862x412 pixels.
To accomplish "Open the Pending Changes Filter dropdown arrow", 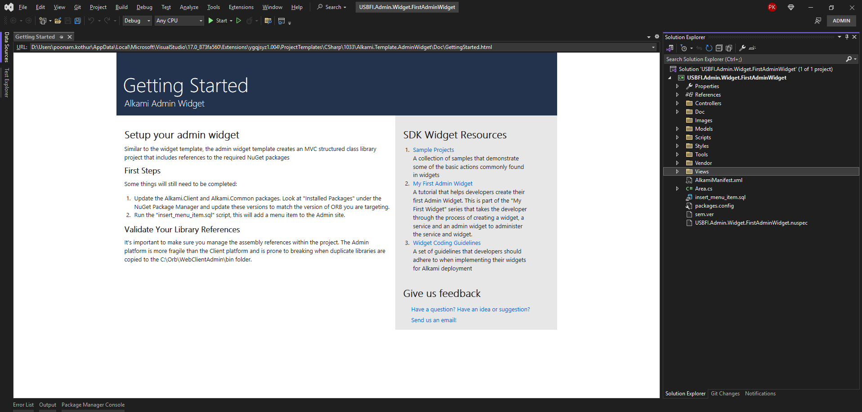I will pos(692,48).
